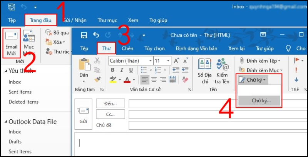Click the Chủ đề subject input field

click(216, 125)
